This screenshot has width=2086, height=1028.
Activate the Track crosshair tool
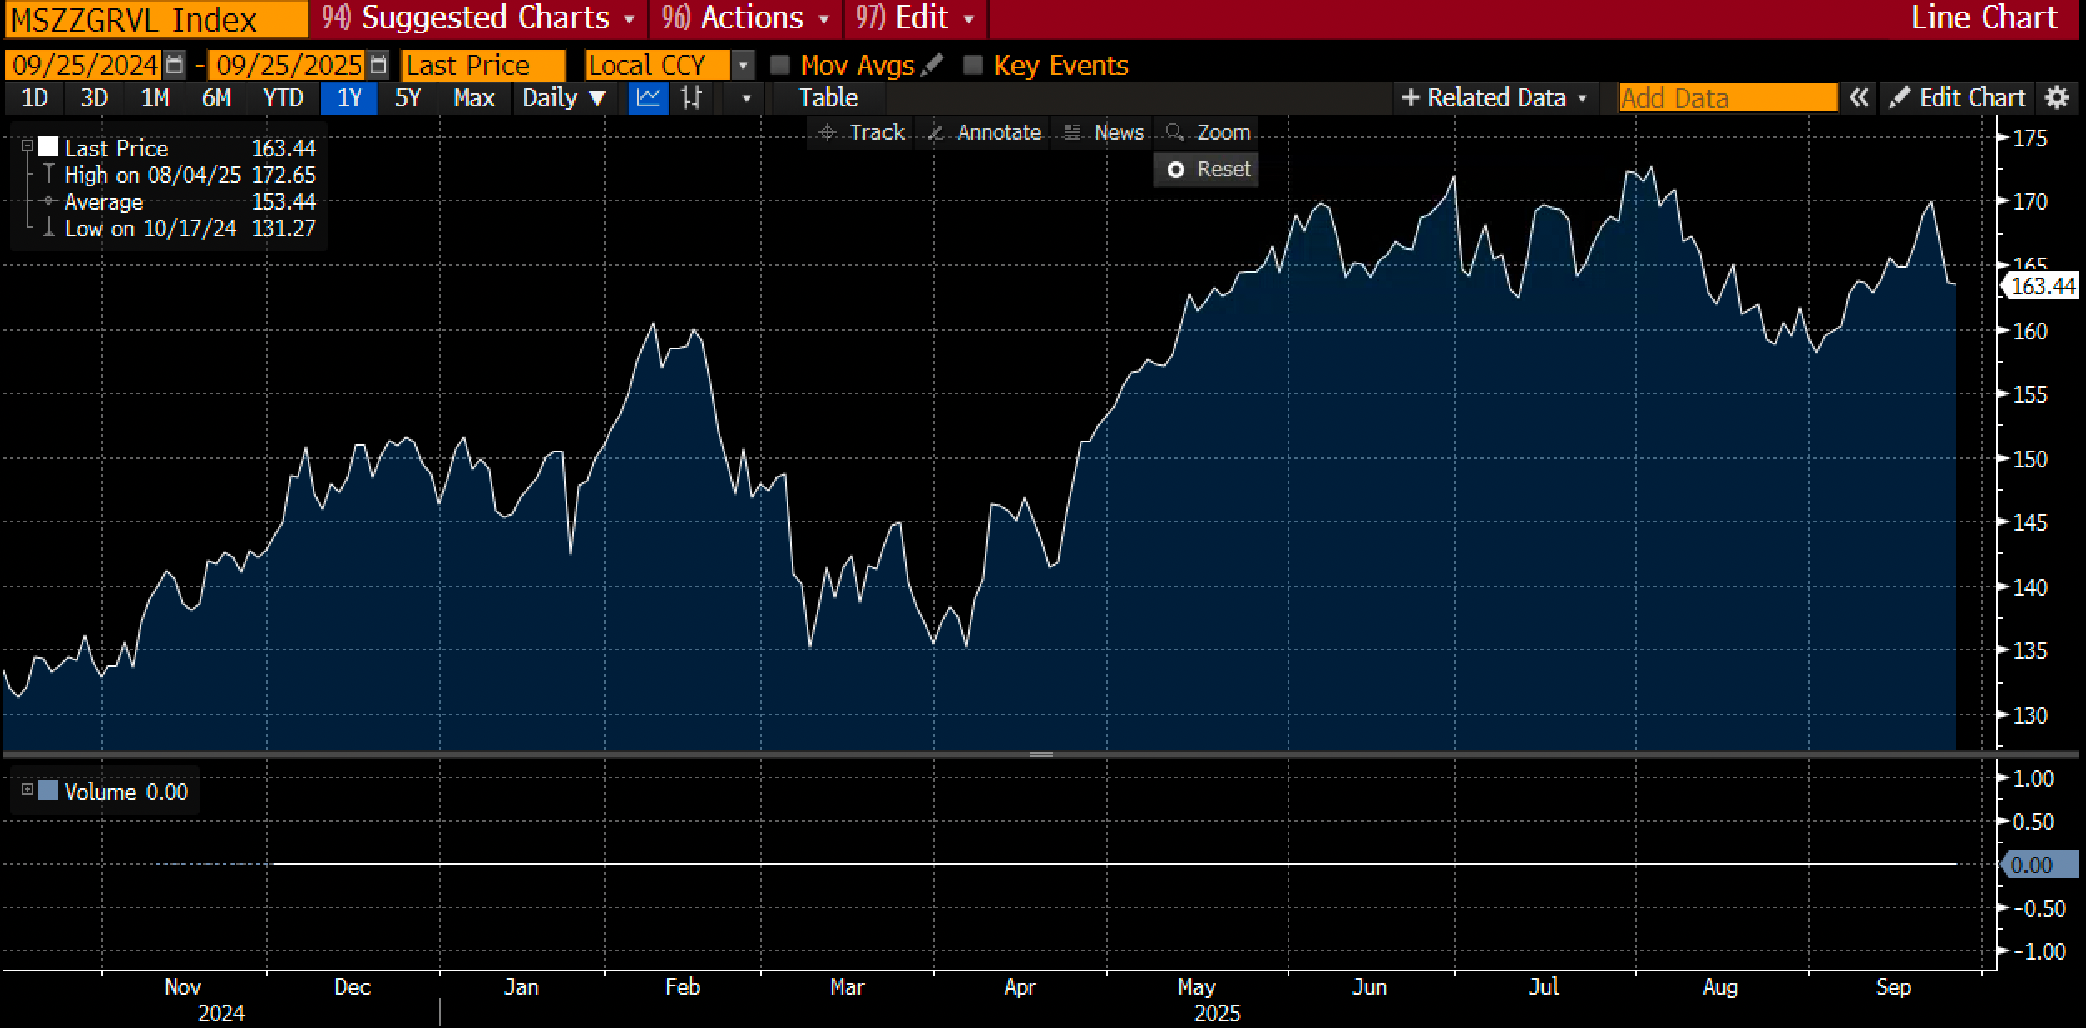click(861, 133)
